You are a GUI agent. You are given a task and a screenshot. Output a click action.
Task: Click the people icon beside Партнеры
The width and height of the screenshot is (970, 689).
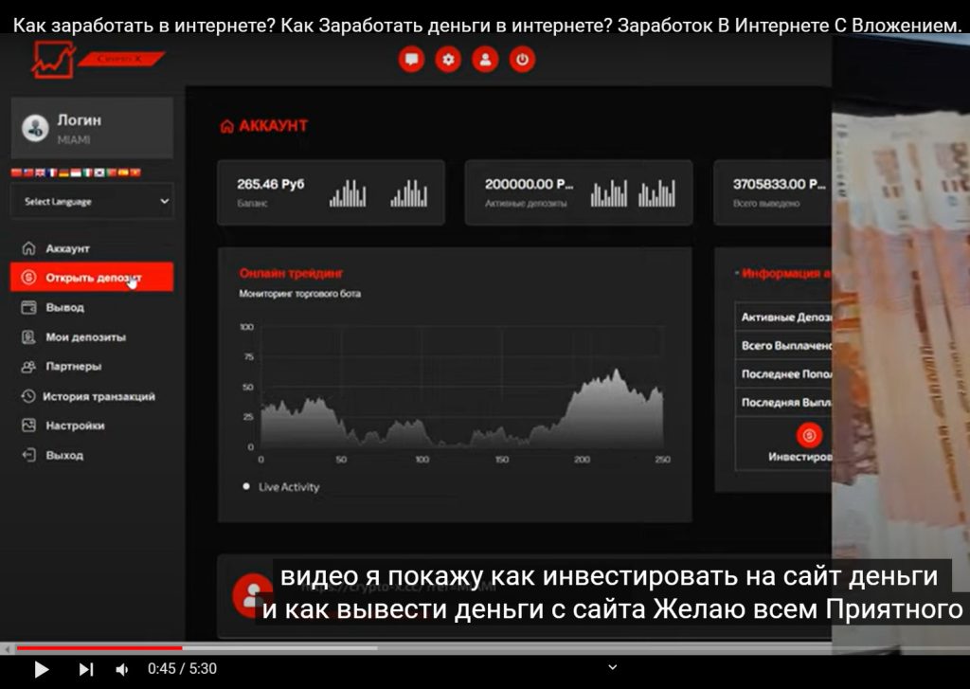(28, 367)
